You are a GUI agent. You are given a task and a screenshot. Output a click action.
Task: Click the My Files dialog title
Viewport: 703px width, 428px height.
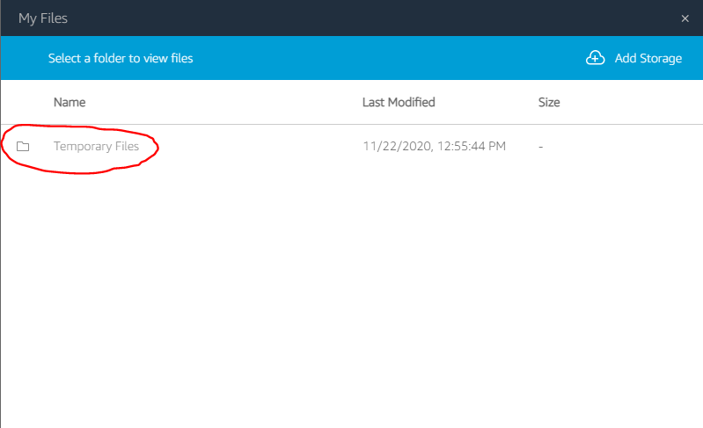(42, 18)
